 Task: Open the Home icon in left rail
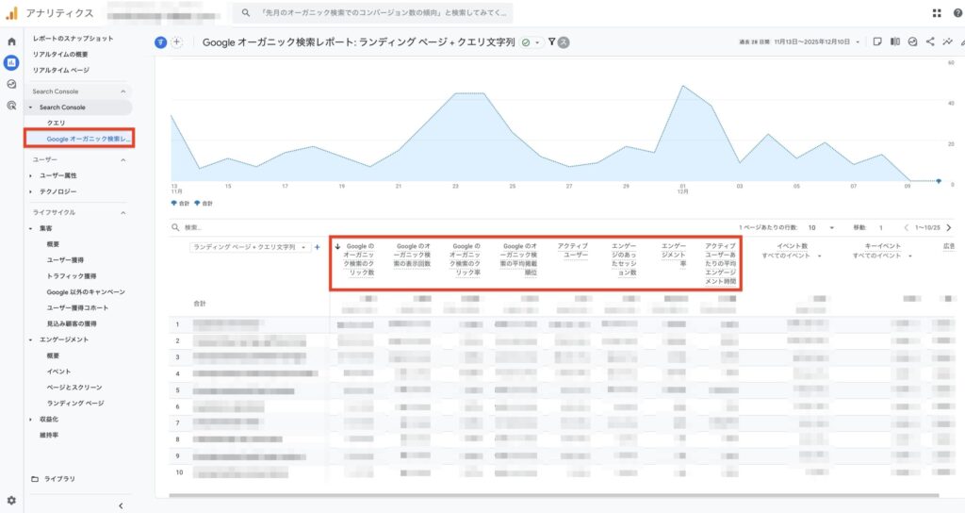(11, 42)
